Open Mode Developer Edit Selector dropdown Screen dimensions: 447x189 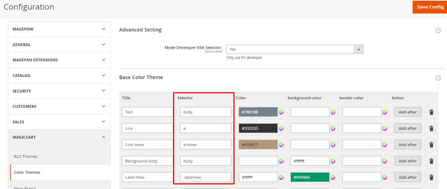(x=294, y=49)
